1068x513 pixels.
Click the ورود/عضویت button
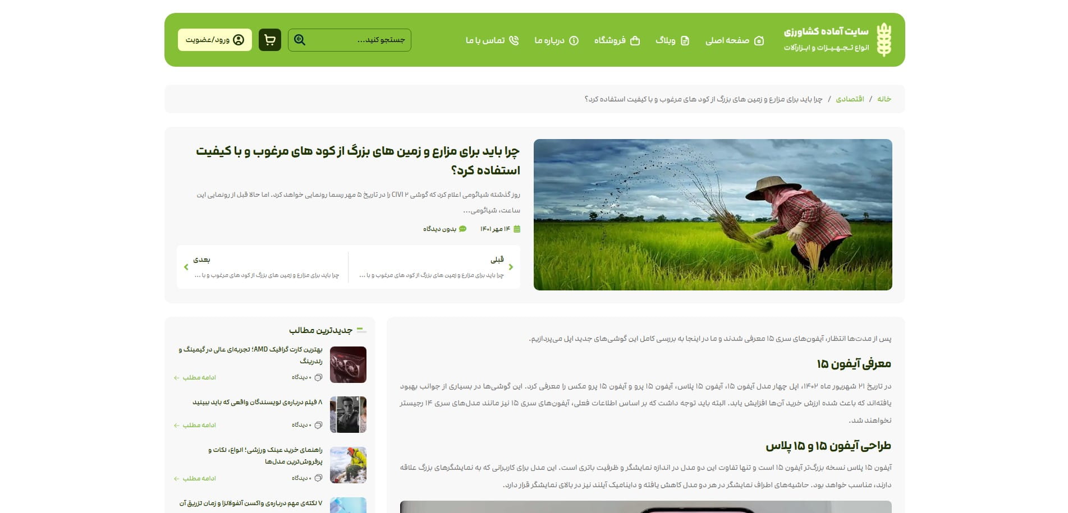(215, 40)
